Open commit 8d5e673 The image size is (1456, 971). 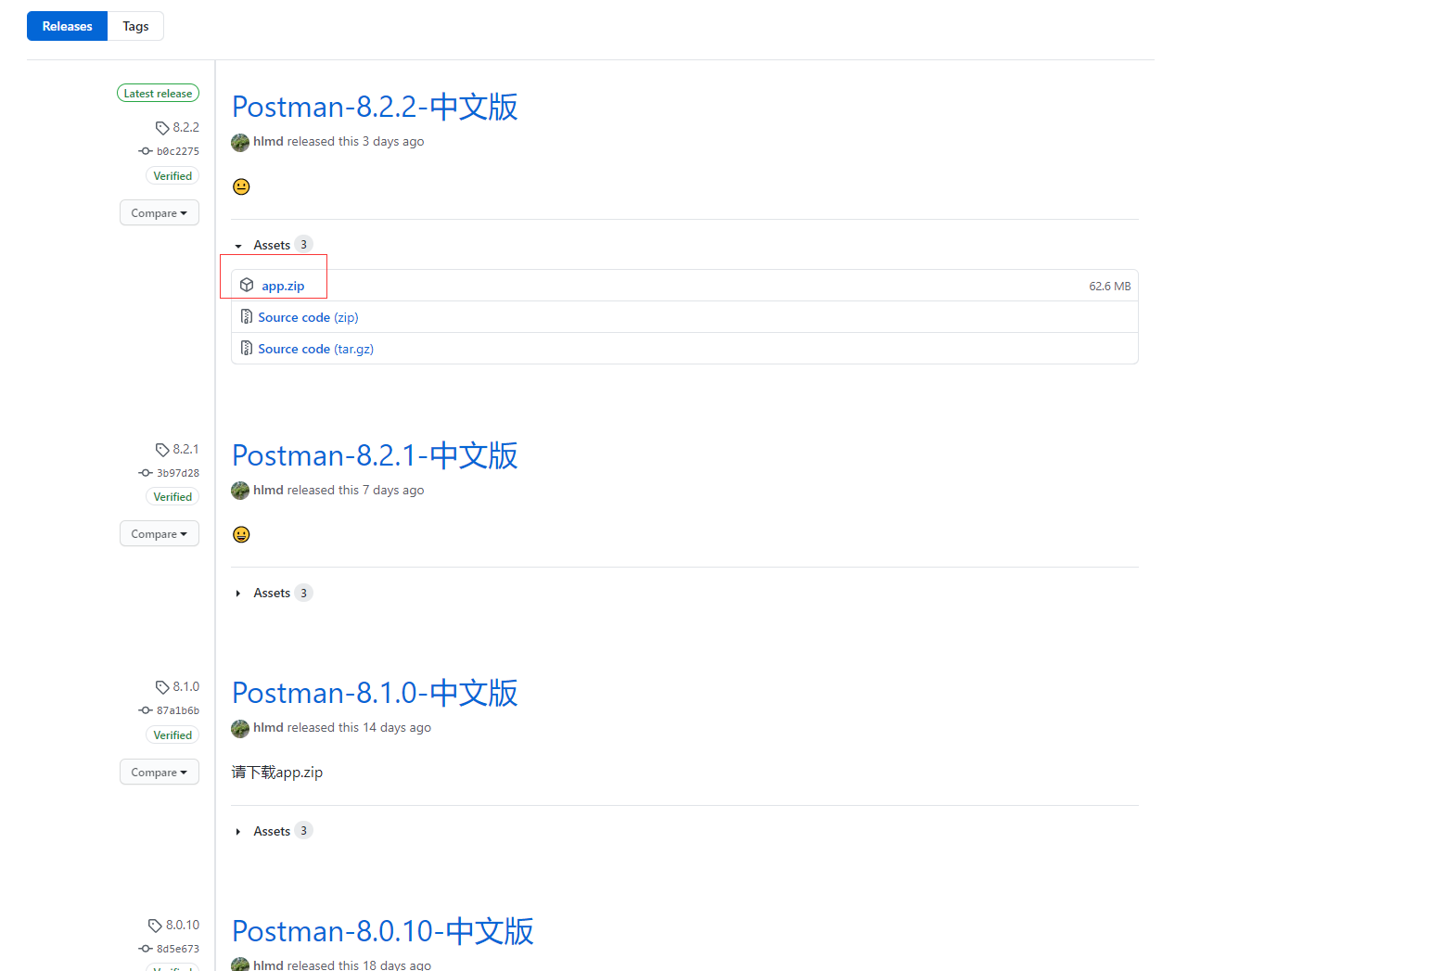pos(177,949)
